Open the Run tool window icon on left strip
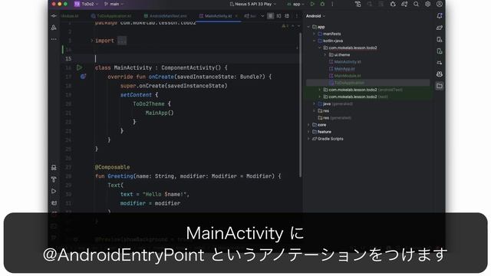Viewport: 491px width, 276px height. tap(54, 191)
